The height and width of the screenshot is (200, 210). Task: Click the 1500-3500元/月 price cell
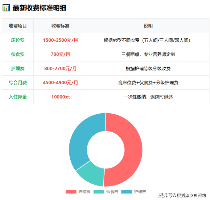(x=60, y=40)
